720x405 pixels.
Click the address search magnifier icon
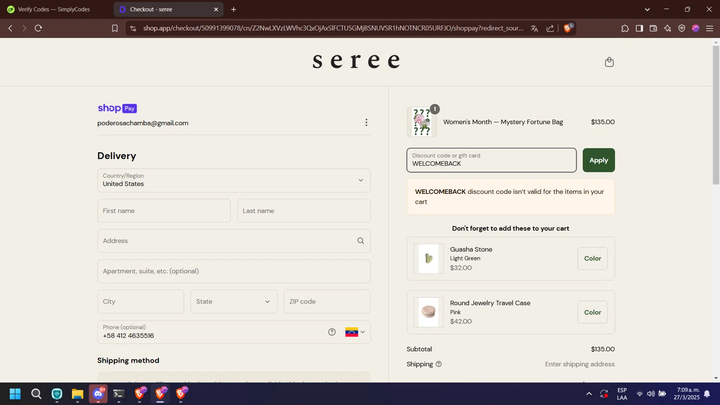[x=360, y=241]
